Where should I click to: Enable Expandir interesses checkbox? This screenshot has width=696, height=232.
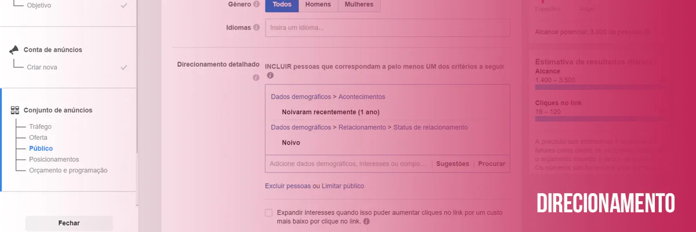pos(269,213)
